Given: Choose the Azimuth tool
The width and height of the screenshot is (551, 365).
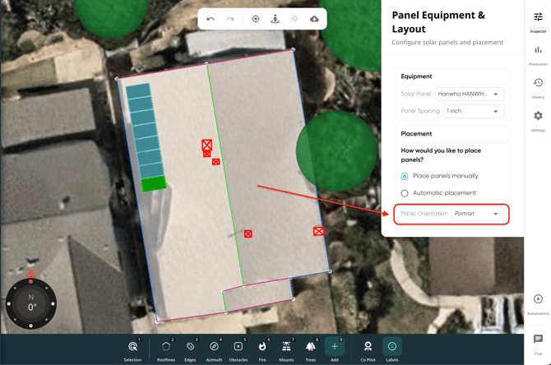Looking at the screenshot, I should 214,349.
